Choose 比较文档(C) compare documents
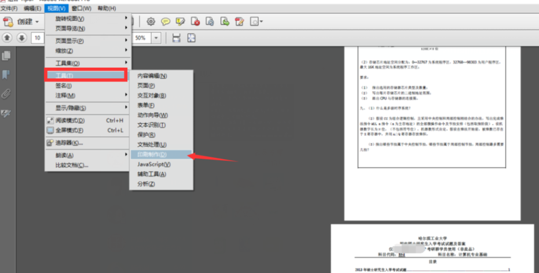539x273 pixels. coord(87,165)
